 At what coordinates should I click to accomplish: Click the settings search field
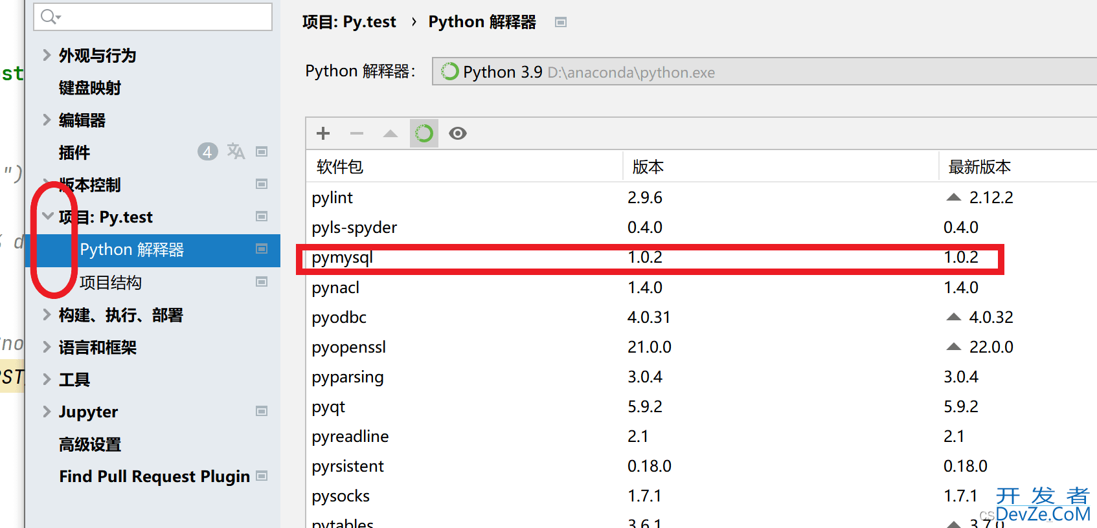153,17
